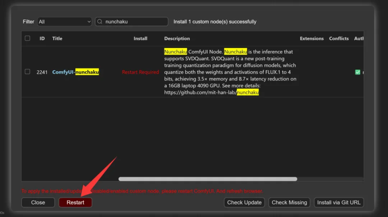
Task: Click the Check Update button
Action: point(244,202)
